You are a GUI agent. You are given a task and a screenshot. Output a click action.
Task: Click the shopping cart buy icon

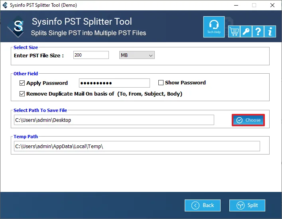[234, 31]
